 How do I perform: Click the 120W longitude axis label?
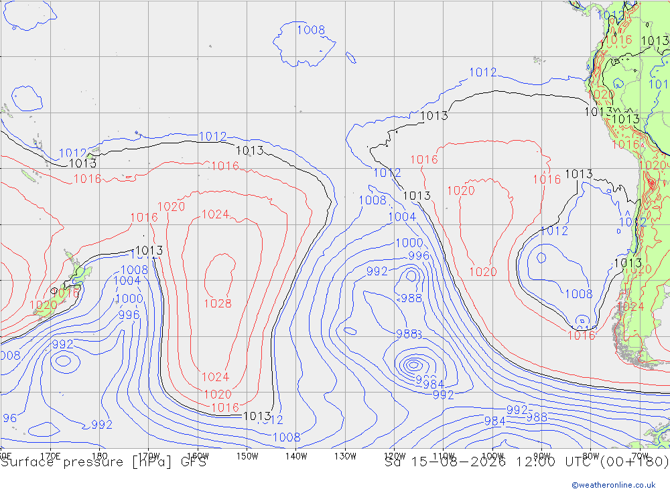click(395, 455)
